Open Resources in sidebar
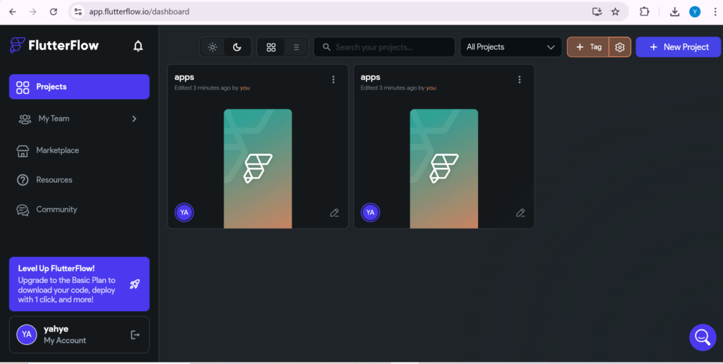Viewport: 723px width, 364px height. [x=54, y=180]
